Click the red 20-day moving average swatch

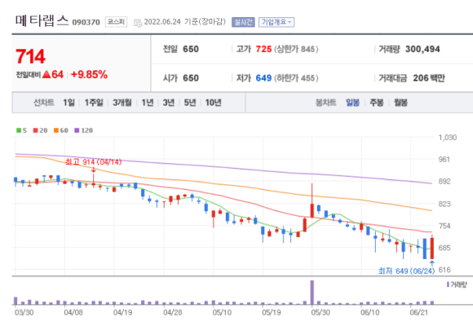(36, 130)
